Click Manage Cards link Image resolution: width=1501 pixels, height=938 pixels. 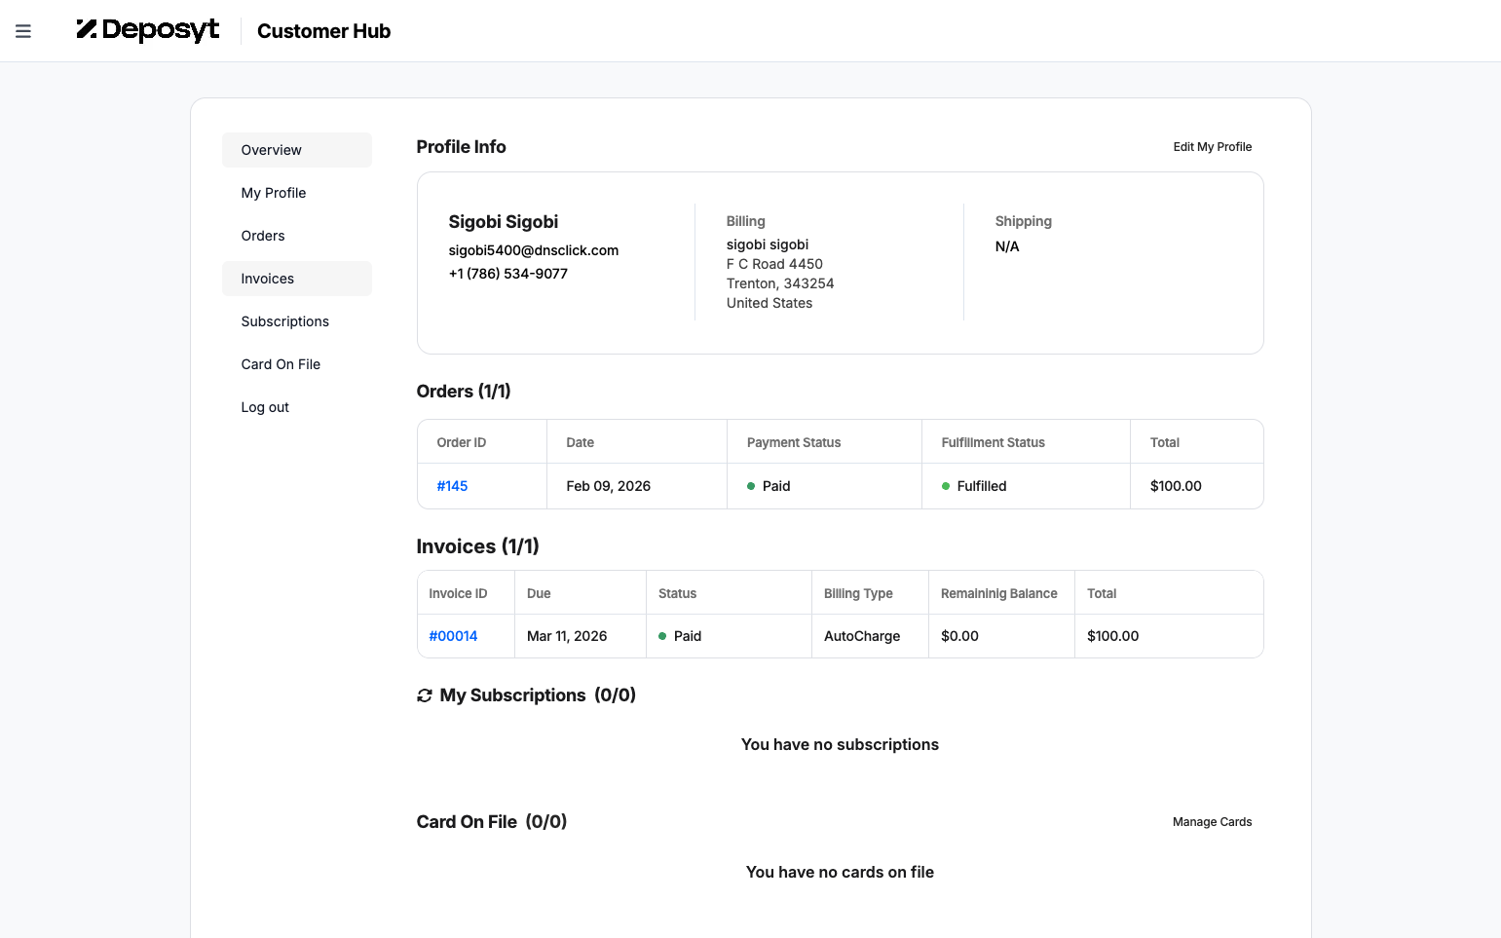point(1213,822)
